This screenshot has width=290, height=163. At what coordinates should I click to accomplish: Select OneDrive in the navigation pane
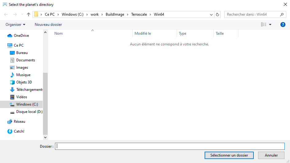21,36
